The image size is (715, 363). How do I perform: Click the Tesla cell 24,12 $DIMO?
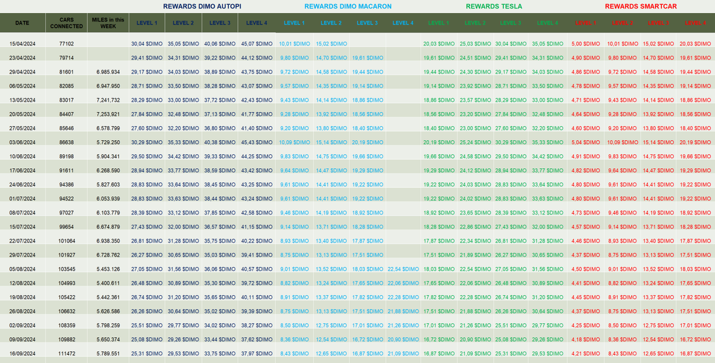pos(475,170)
